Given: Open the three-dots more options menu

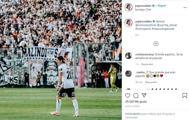Looking at the screenshot, I should (x=185, y=8).
